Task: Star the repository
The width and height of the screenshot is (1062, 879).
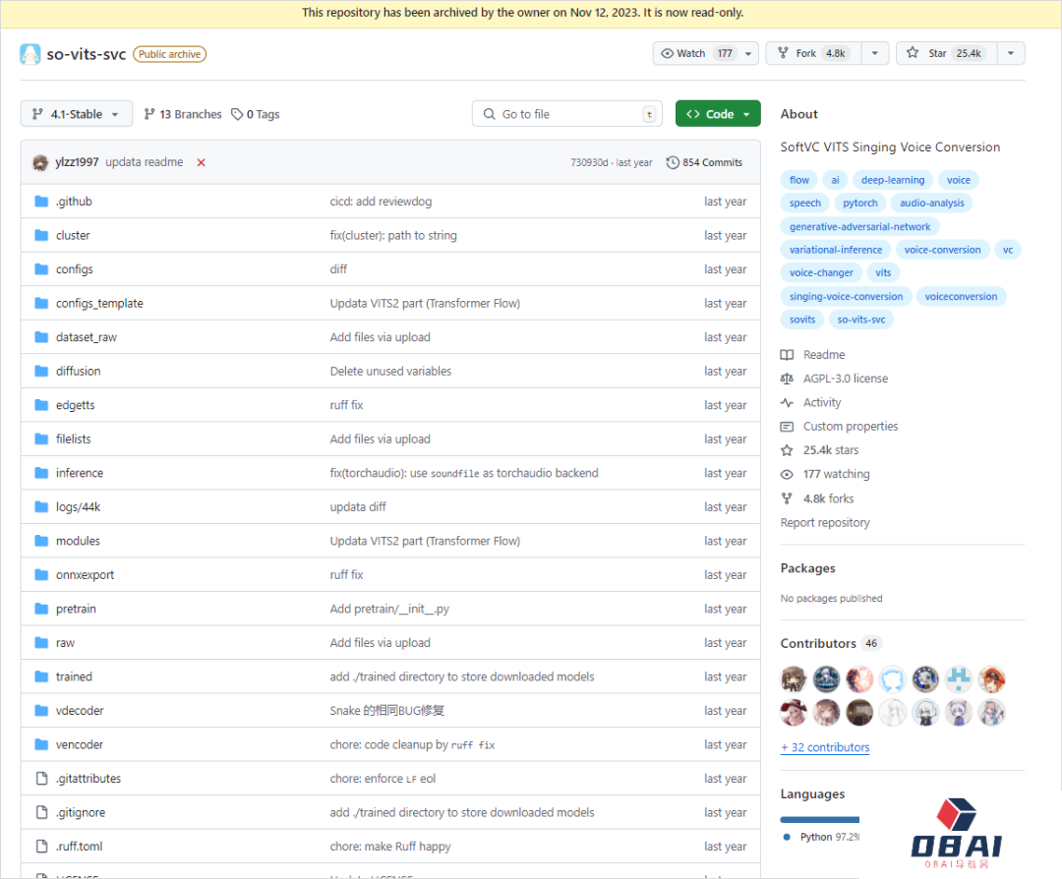Action: 944,53
